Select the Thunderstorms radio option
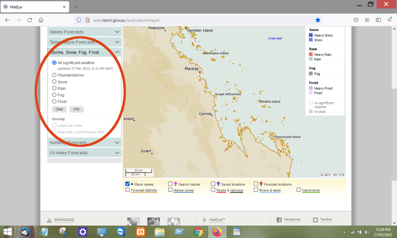This screenshot has width=397, height=238. [x=54, y=75]
